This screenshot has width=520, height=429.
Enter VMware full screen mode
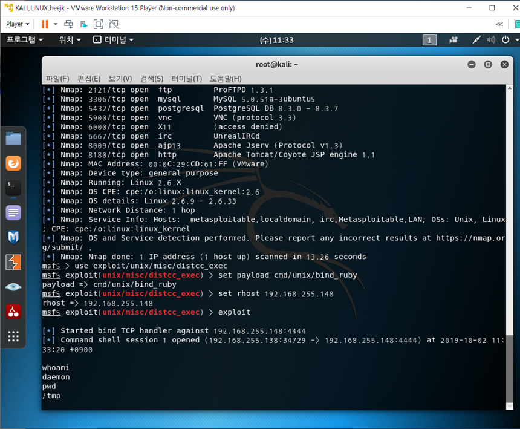(x=99, y=24)
